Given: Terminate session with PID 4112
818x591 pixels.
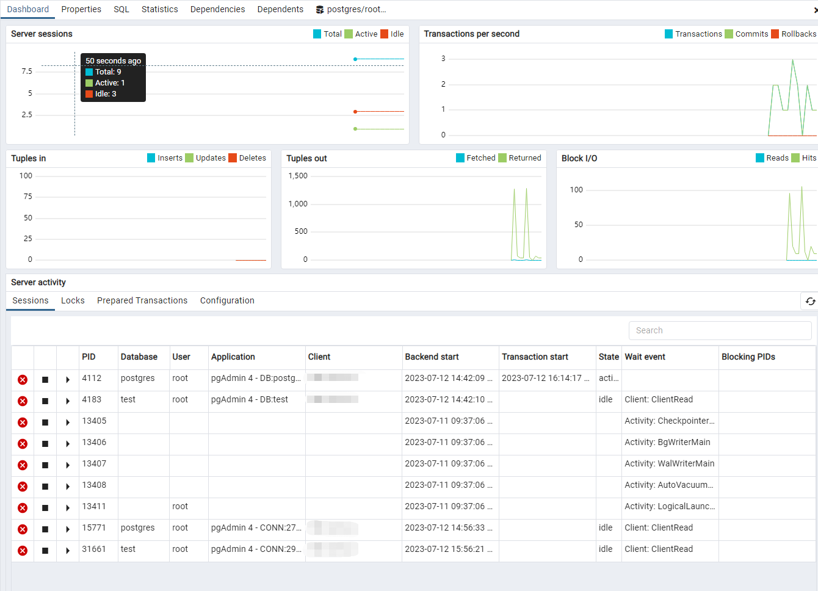Looking at the screenshot, I should click(23, 380).
